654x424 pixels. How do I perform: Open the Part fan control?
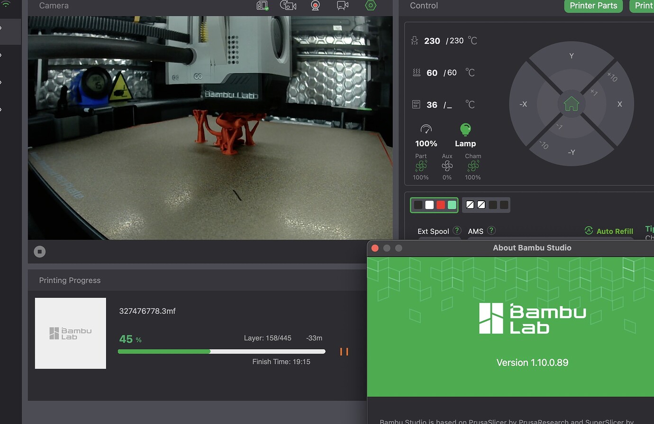[421, 166]
